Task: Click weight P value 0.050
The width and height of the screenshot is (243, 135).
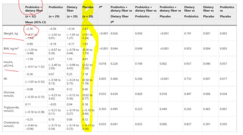Action: [139, 33]
